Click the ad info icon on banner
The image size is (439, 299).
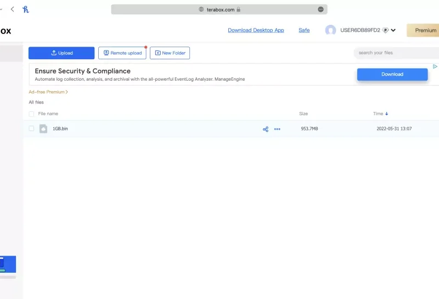coord(435,66)
